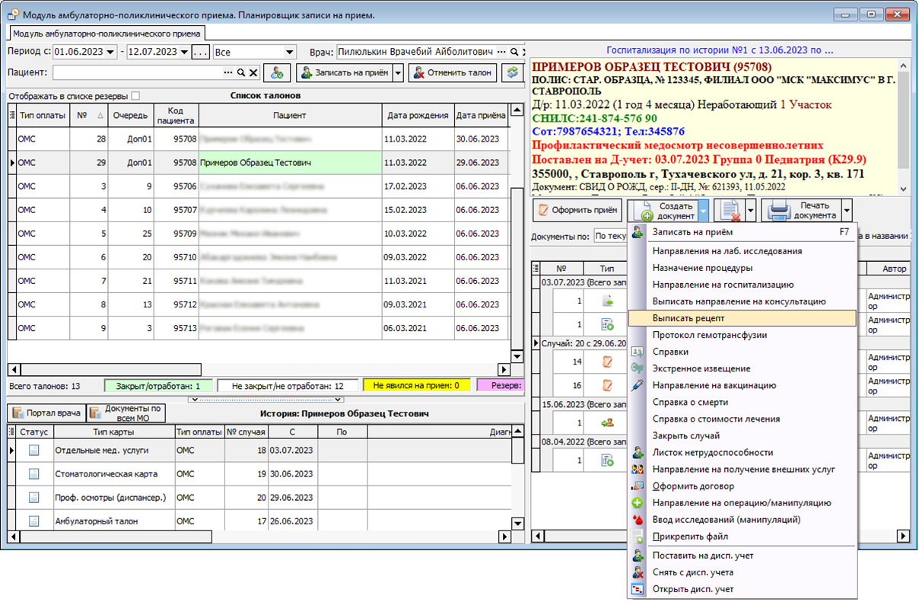Click column chooser icon in documents grid

point(536,268)
